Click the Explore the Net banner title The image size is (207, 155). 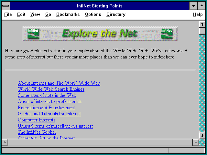pyautogui.click(x=100, y=34)
